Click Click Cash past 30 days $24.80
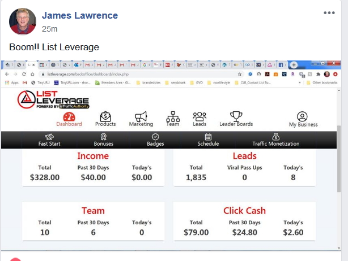Screen dimensions: 348x261 click(x=245, y=232)
